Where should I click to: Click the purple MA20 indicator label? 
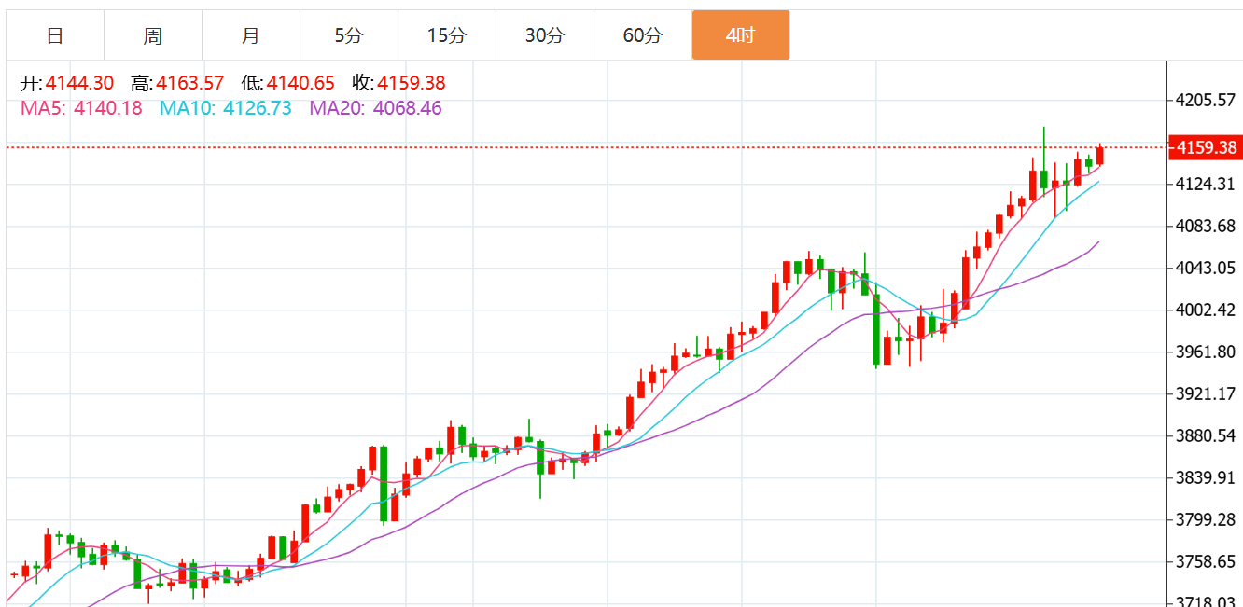[375, 108]
